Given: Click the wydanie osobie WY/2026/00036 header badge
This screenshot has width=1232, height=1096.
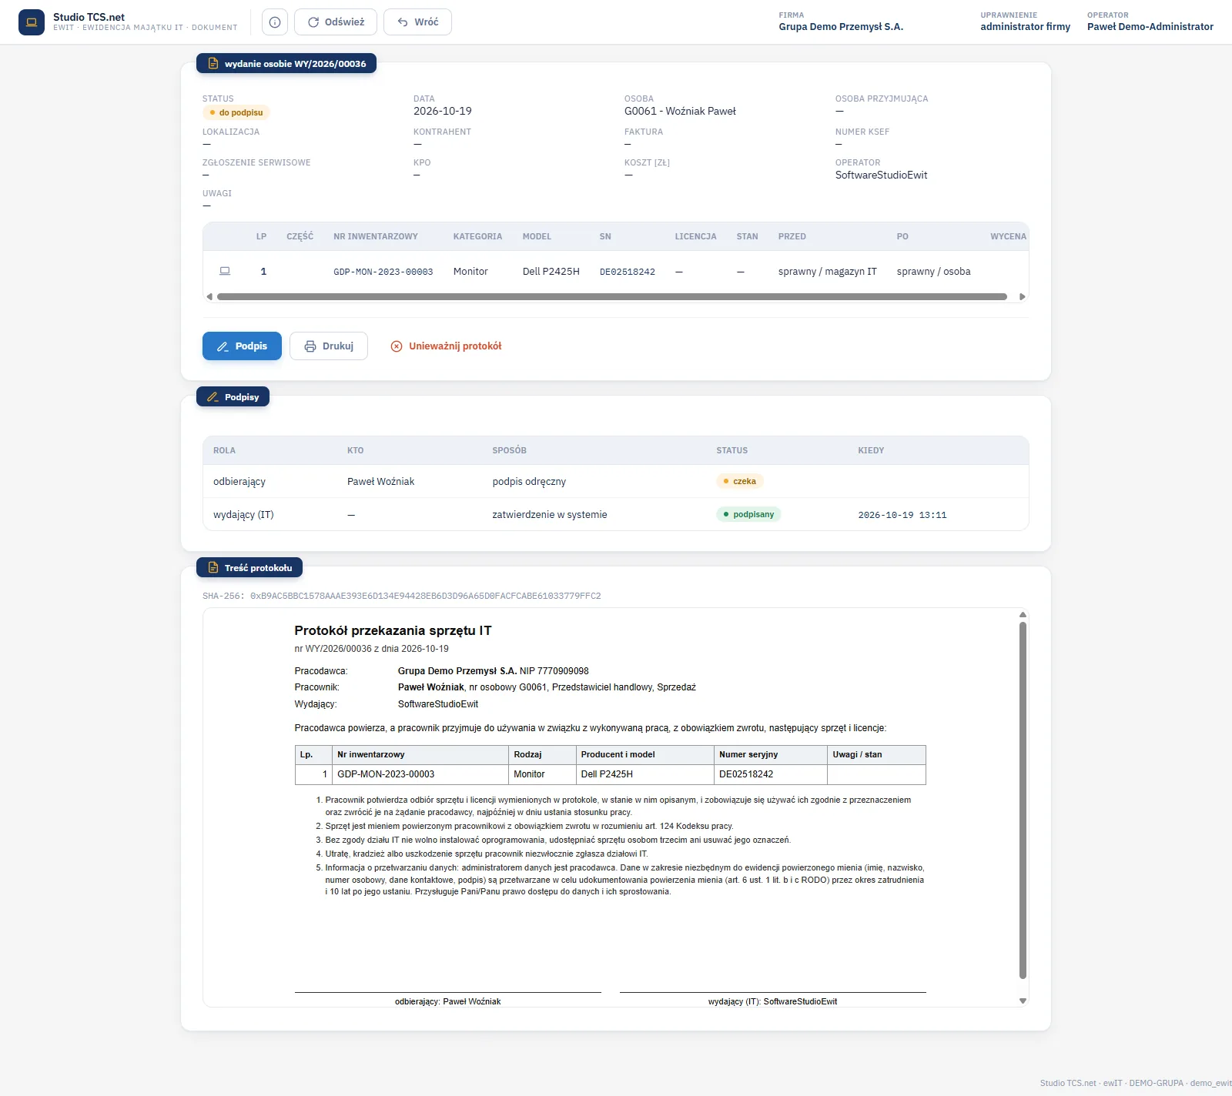Looking at the screenshot, I should (x=286, y=64).
